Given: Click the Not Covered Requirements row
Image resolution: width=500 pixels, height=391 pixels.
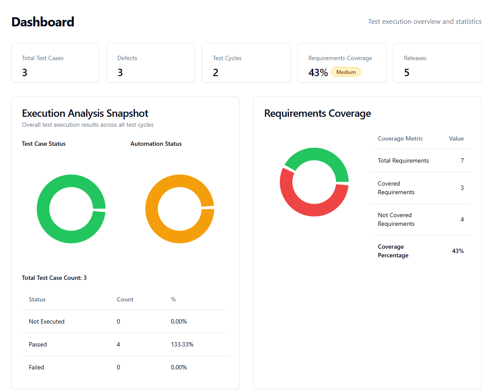Looking at the screenshot, I should click(420, 219).
